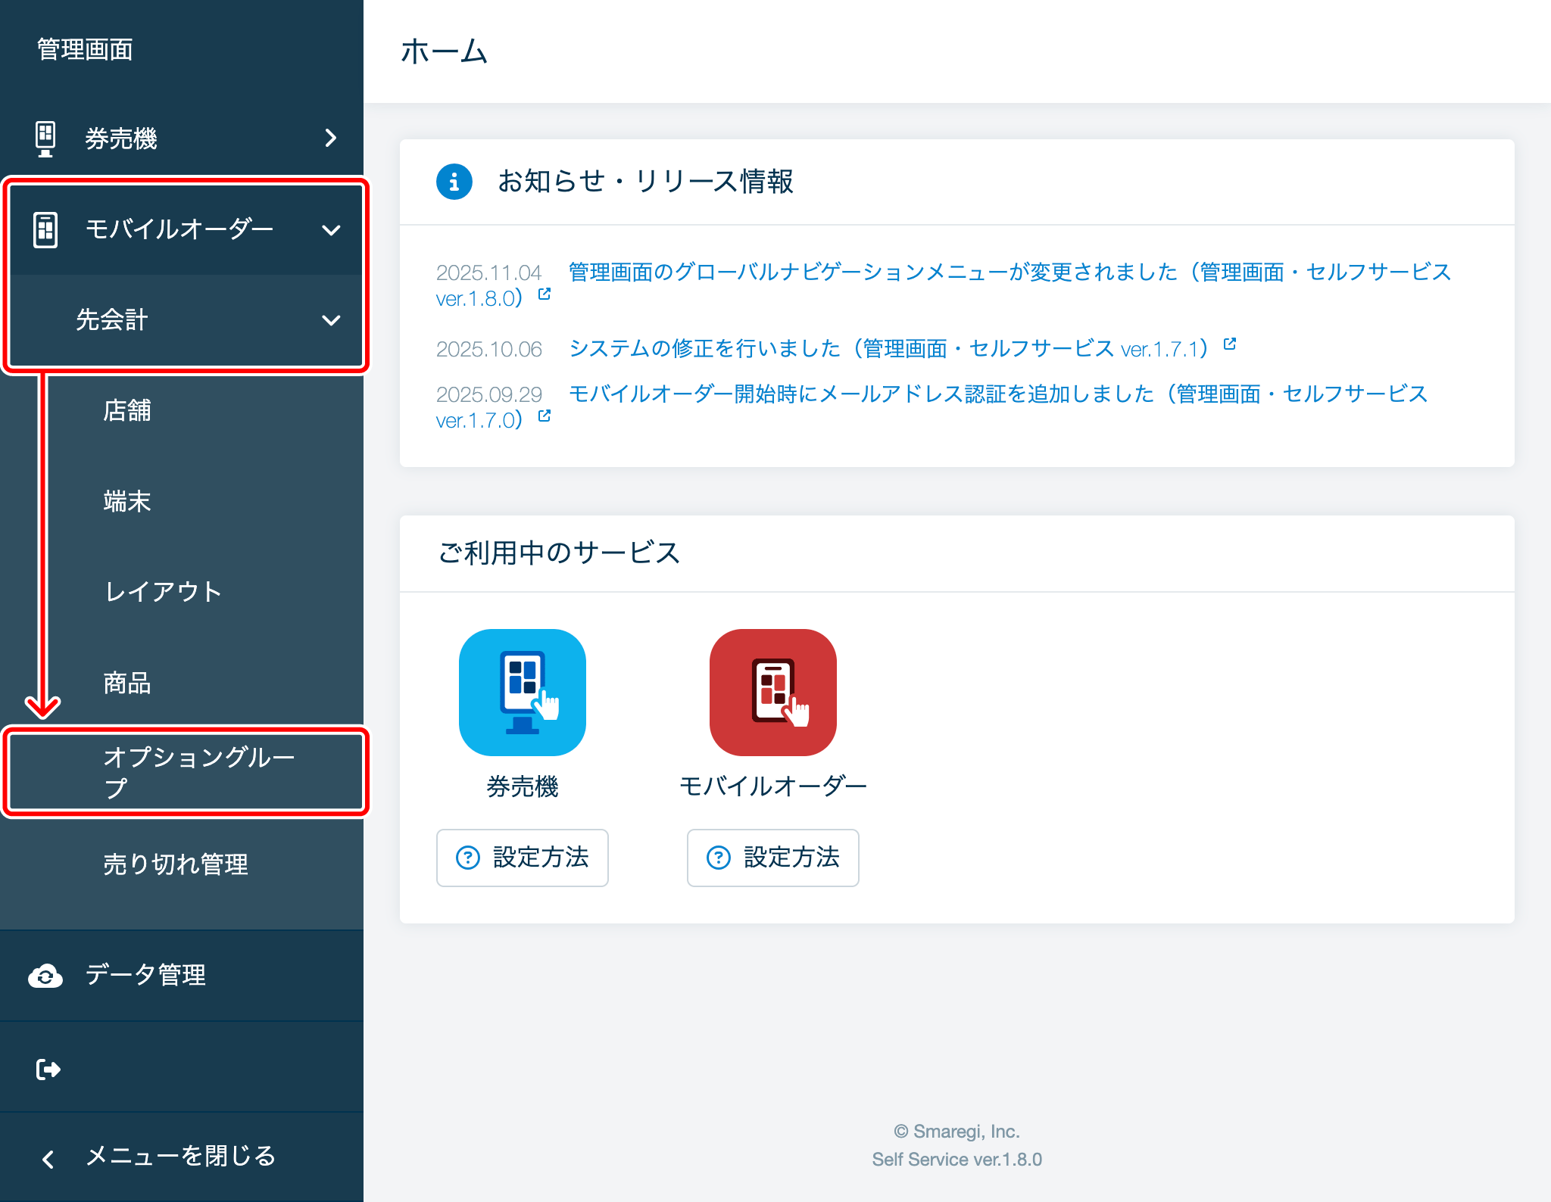Select 売り切れ管理 from the sidebar
1551x1202 pixels.
pyautogui.click(x=175, y=865)
